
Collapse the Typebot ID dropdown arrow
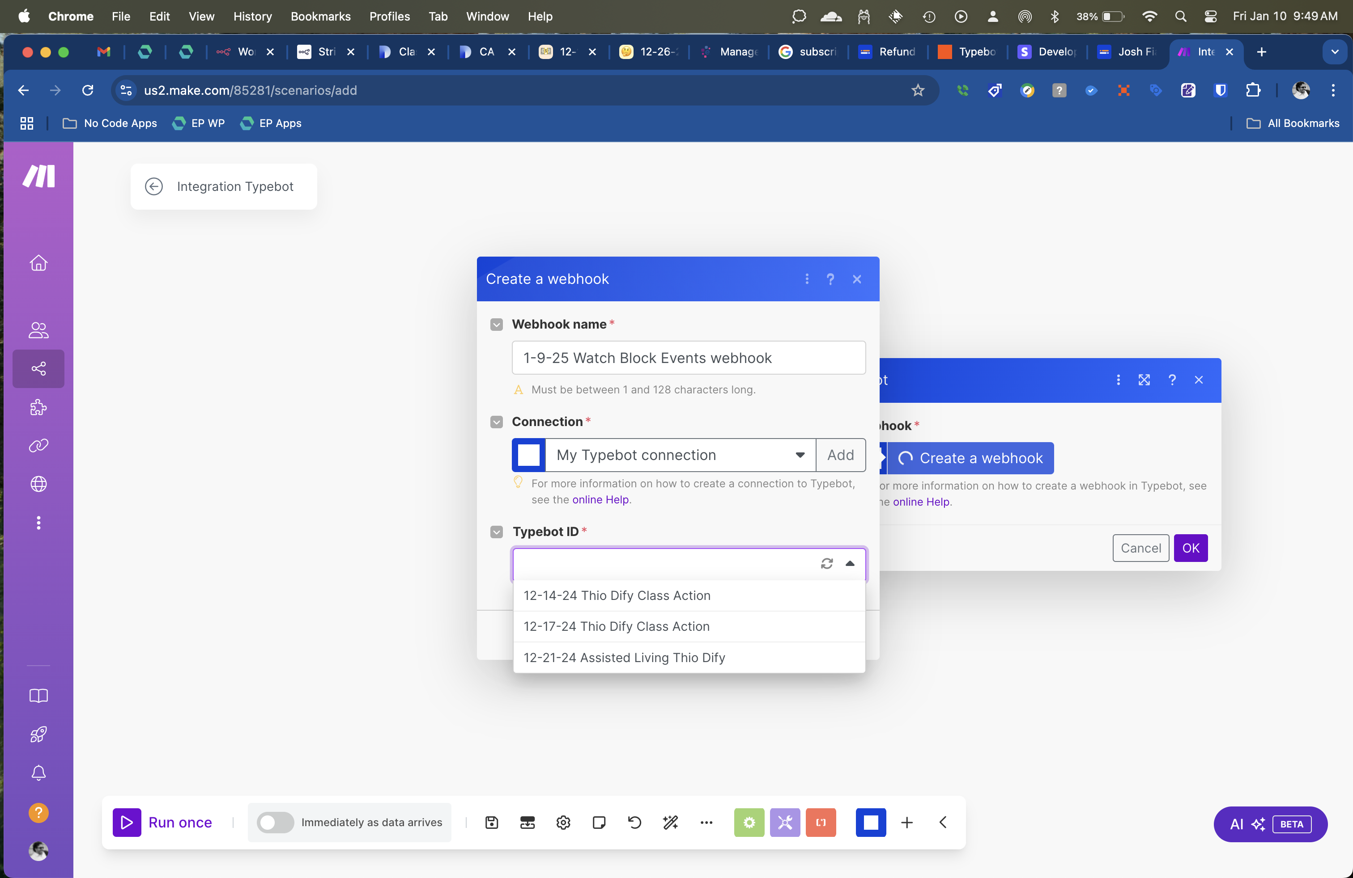point(850,563)
